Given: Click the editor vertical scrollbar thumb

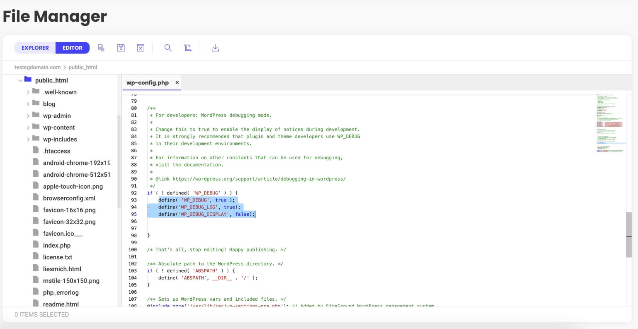Looking at the screenshot, I should click(x=629, y=235).
